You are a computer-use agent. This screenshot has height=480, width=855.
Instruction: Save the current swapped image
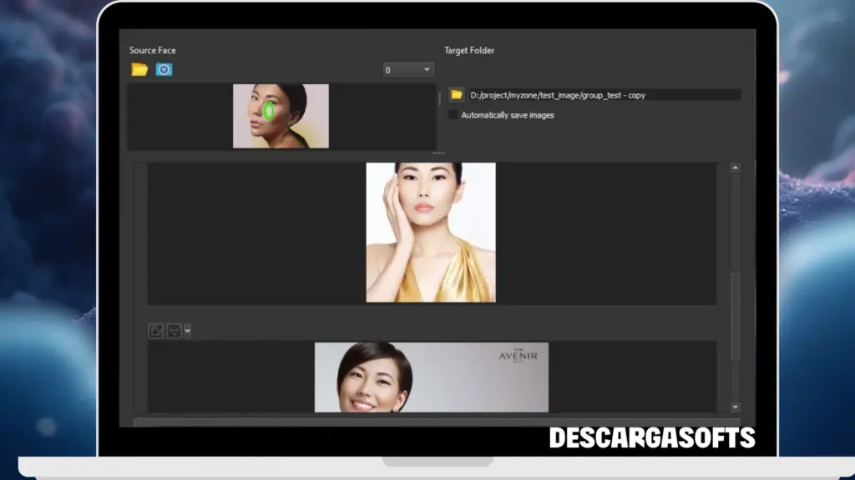[174, 330]
